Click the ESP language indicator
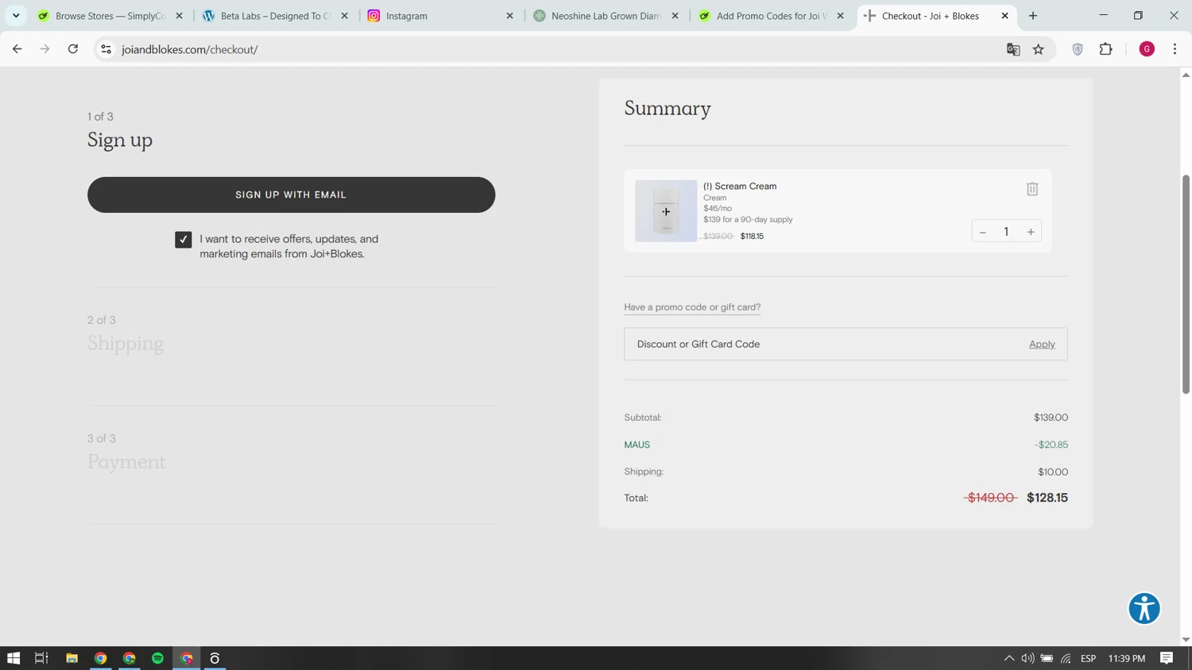Screen dimensions: 1192x670 (1089, 658)
